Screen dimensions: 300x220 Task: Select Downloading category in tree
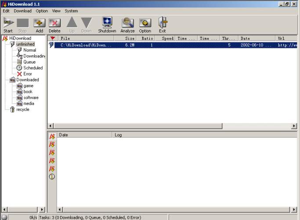point(34,56)
